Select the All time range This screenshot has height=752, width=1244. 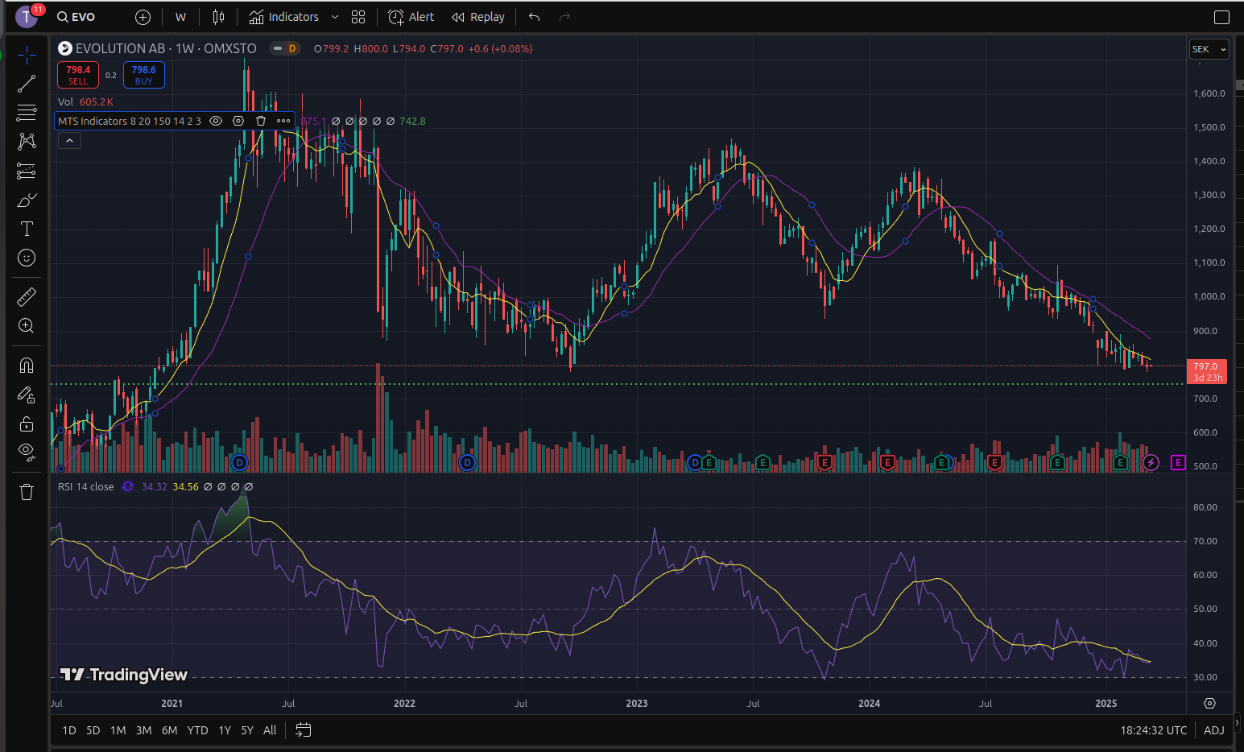point(270,730)
